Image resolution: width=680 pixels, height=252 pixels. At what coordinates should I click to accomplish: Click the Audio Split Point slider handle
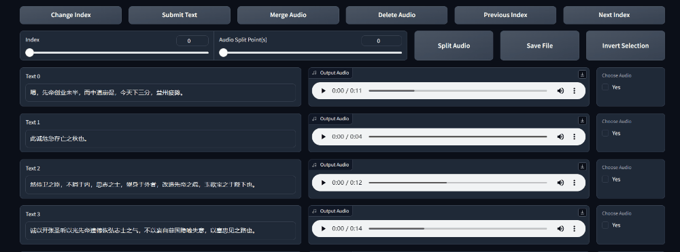pyautogui.click(x=223, y=53)
